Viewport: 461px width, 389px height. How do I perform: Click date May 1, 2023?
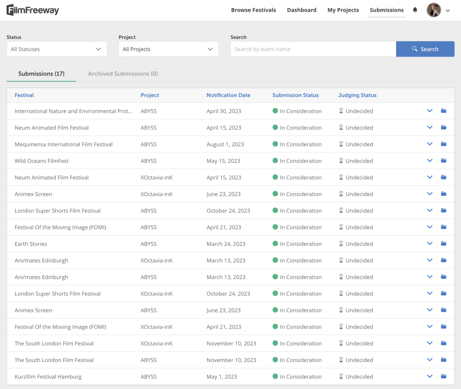click(x=221, y=377)
